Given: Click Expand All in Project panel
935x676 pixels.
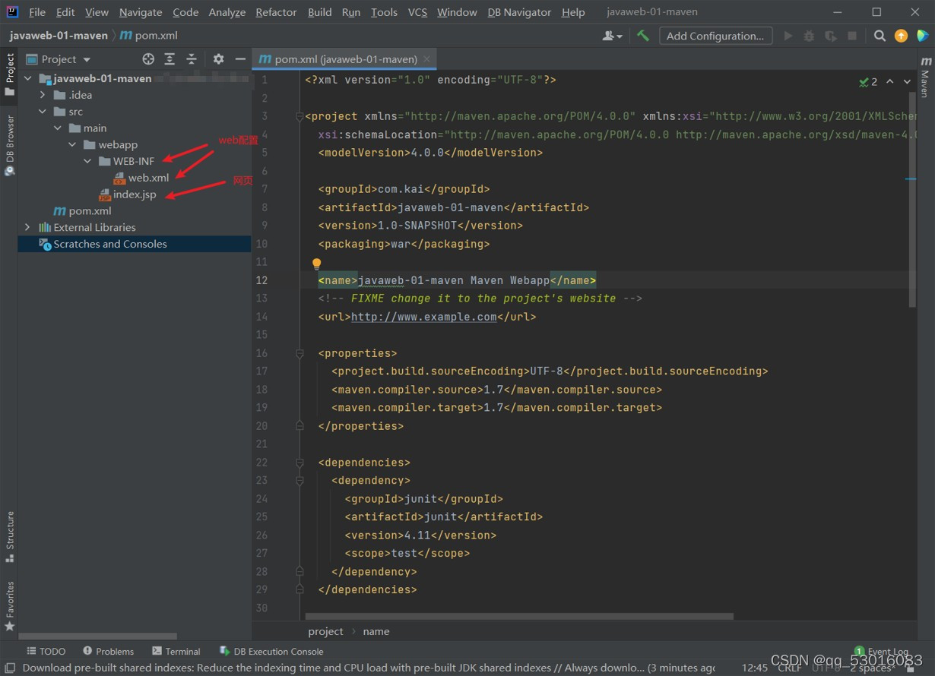Looking at the screenshot, I should [x=170, y=58].
